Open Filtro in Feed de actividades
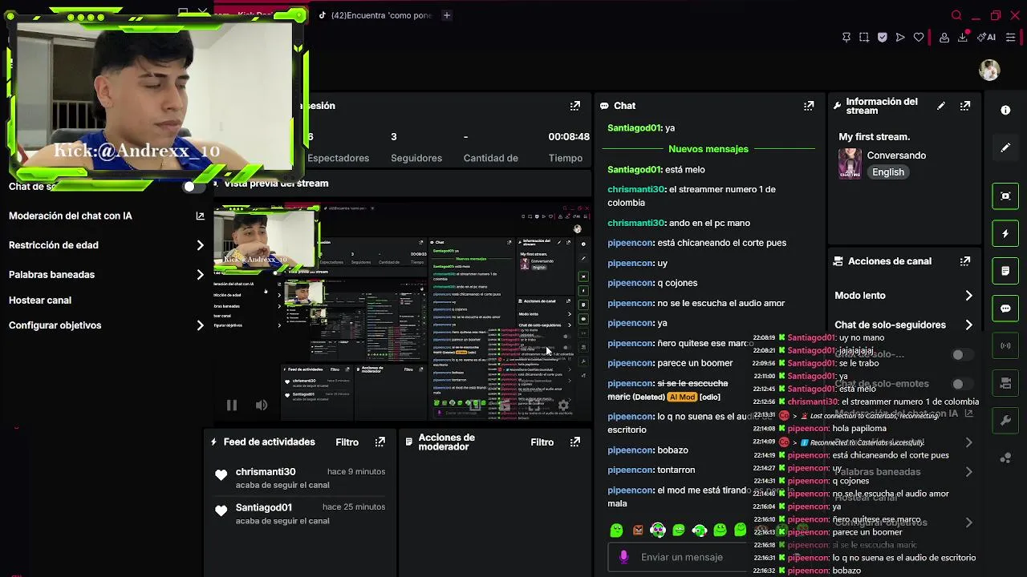 click(347, 442)
